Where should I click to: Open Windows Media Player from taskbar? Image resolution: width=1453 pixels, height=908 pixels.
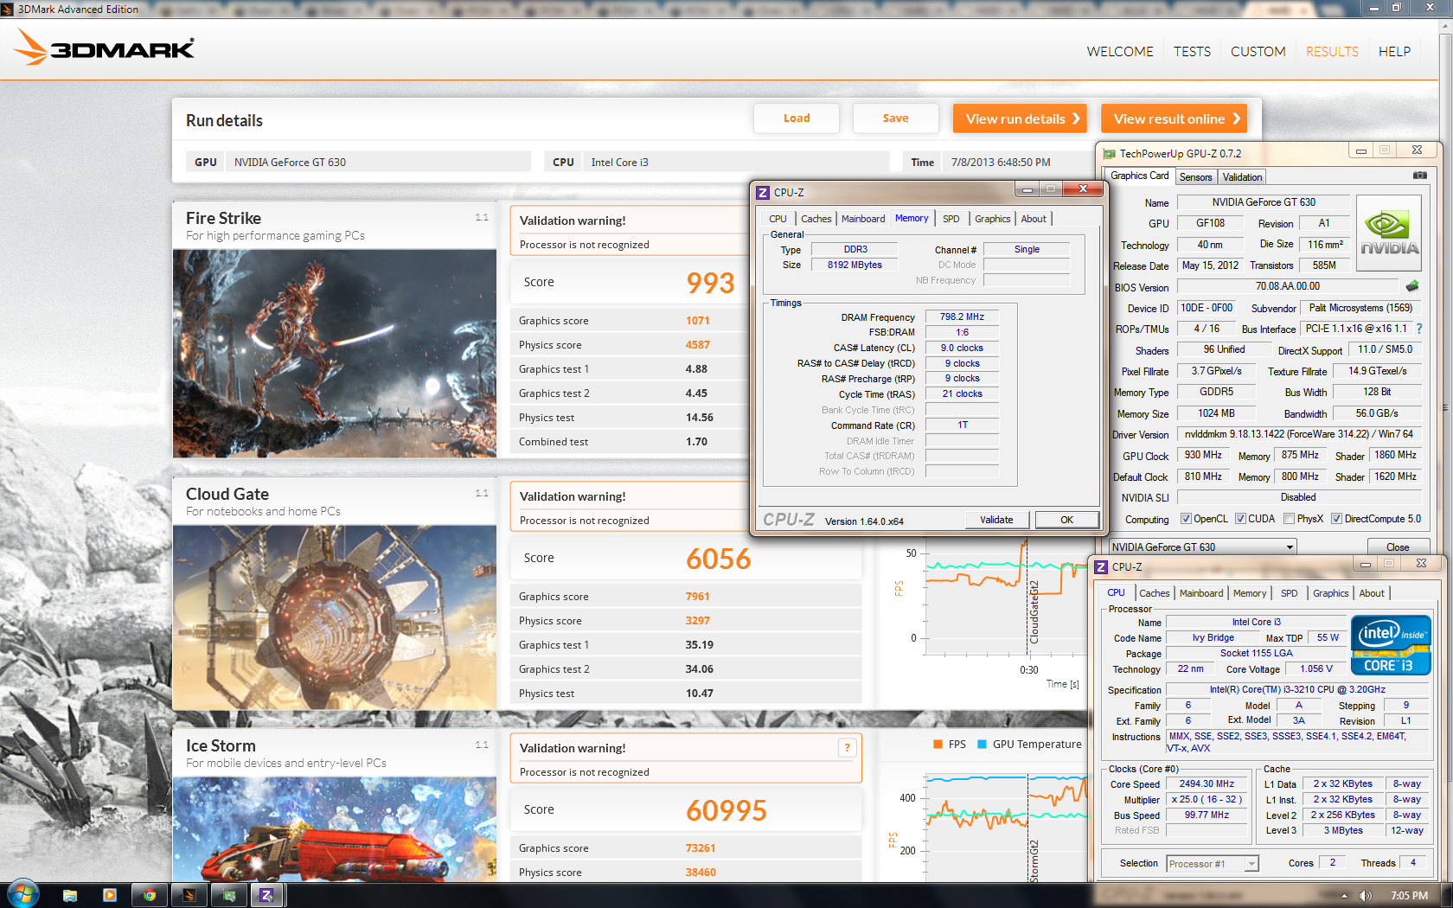110,895
